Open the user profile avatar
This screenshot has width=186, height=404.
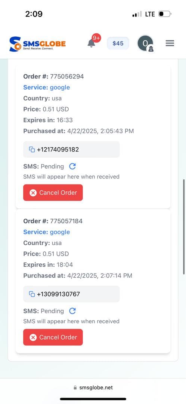point(145,43)
